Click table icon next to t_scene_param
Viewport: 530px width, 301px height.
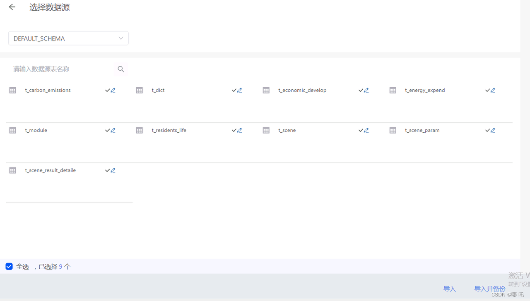(x=393, y=130)
